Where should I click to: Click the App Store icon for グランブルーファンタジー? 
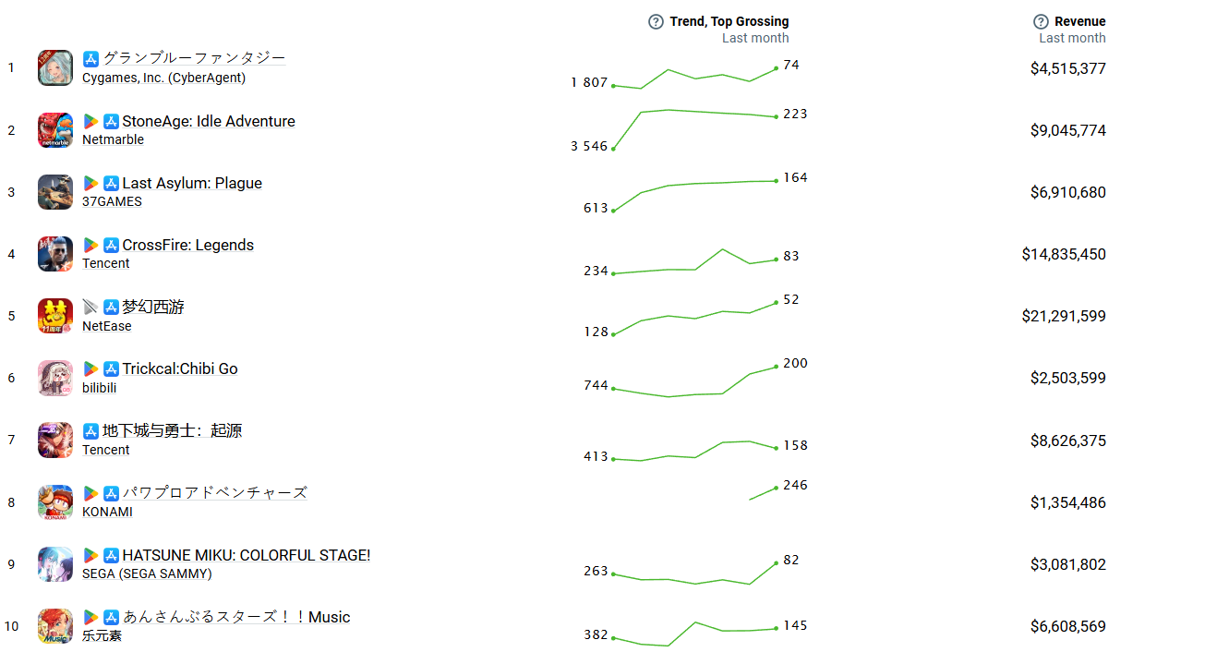pyautogui.click(x=90, y=59)
